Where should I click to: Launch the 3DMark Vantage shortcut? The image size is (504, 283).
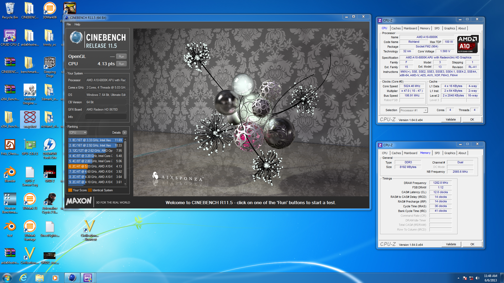pos(30,231)
